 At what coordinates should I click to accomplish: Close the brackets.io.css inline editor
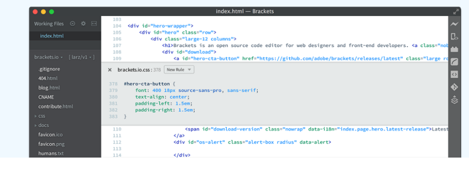click(x=110, y=70)
